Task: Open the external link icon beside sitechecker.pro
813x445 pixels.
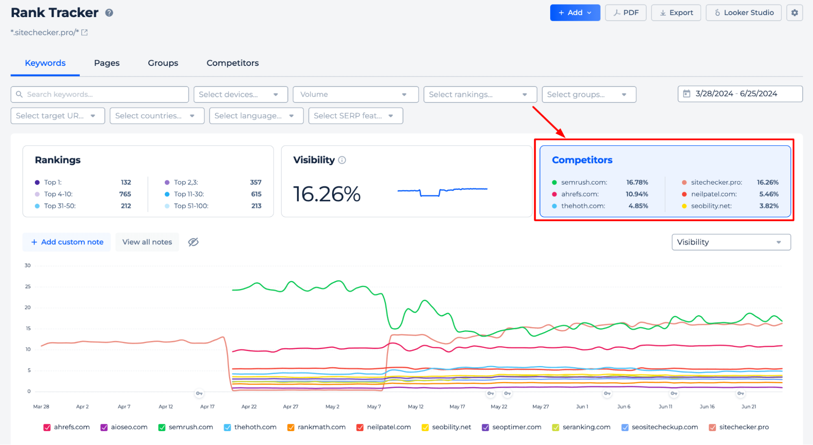Action: coord(85,33)
